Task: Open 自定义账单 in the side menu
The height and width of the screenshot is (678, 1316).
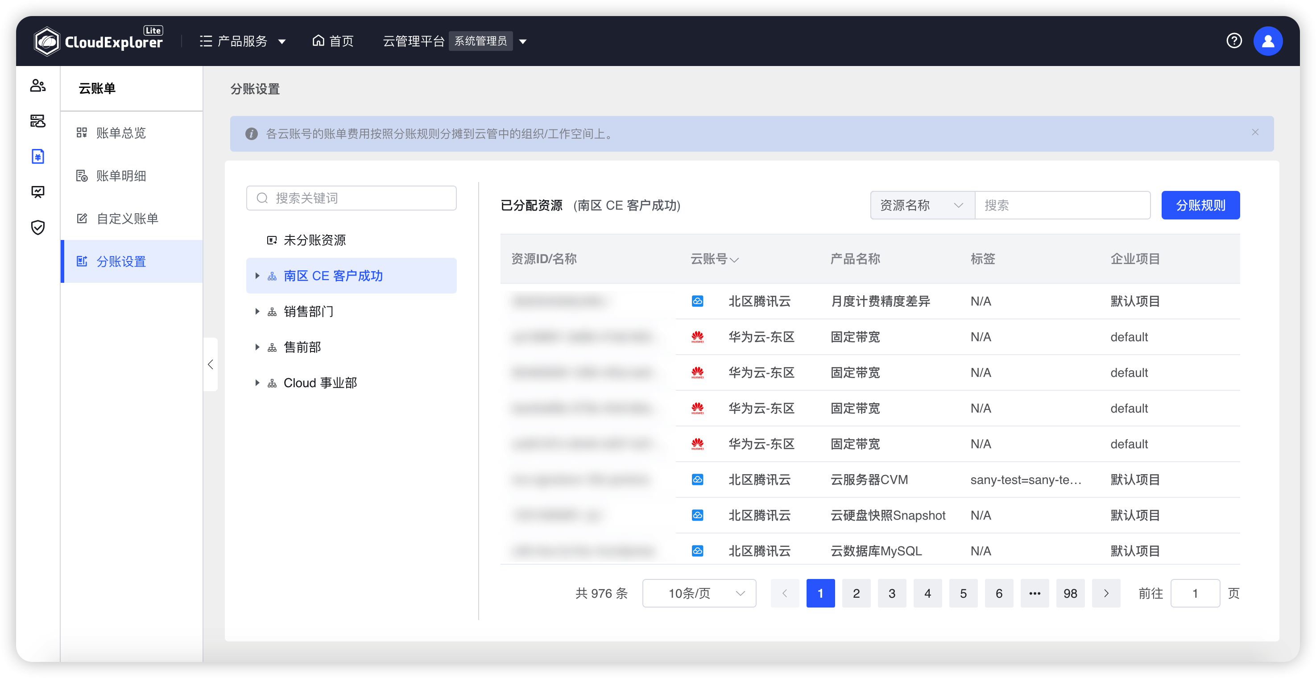Action: (x=132, y=219)
